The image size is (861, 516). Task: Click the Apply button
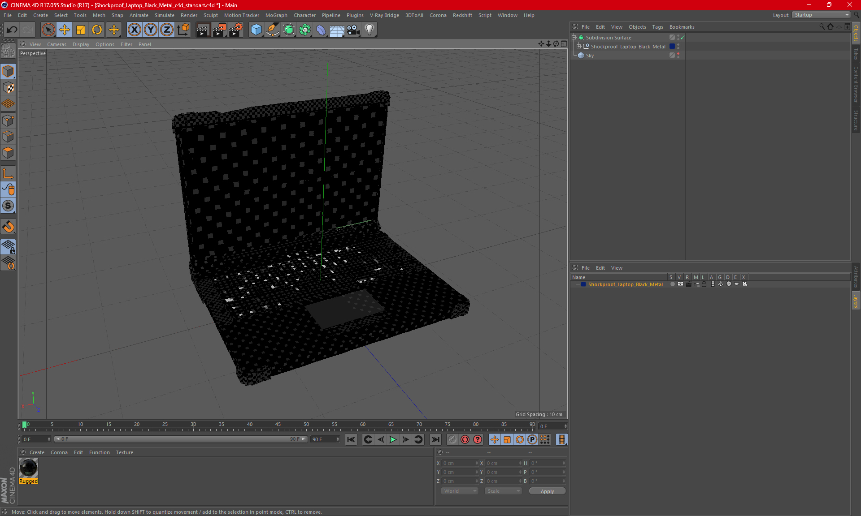pos(547,491)
